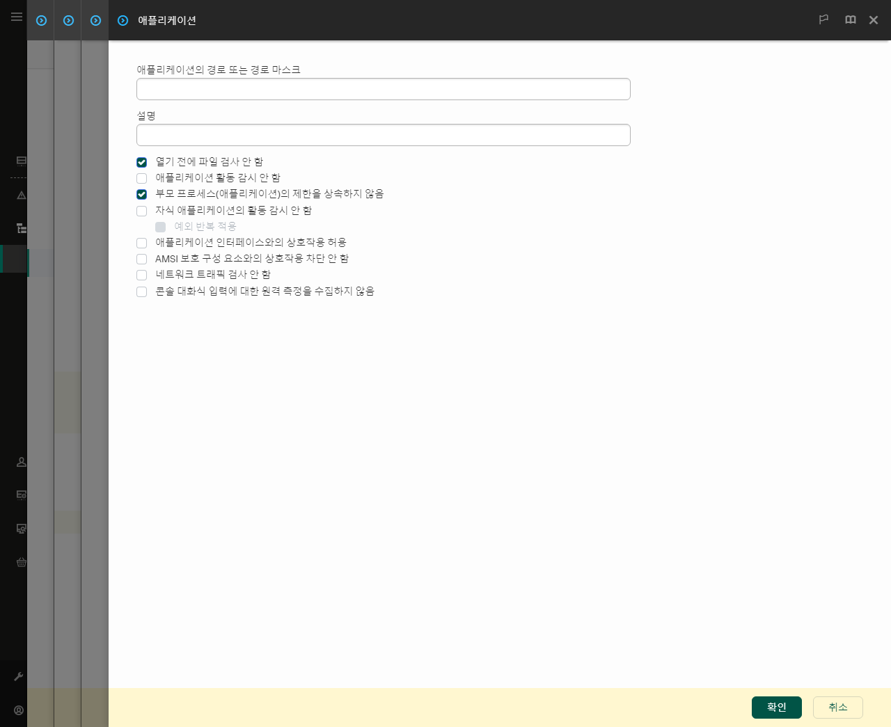Click the flag notifications icon in the header
The width and height of the screenshot is (891, 727).
tap(823, 19)
